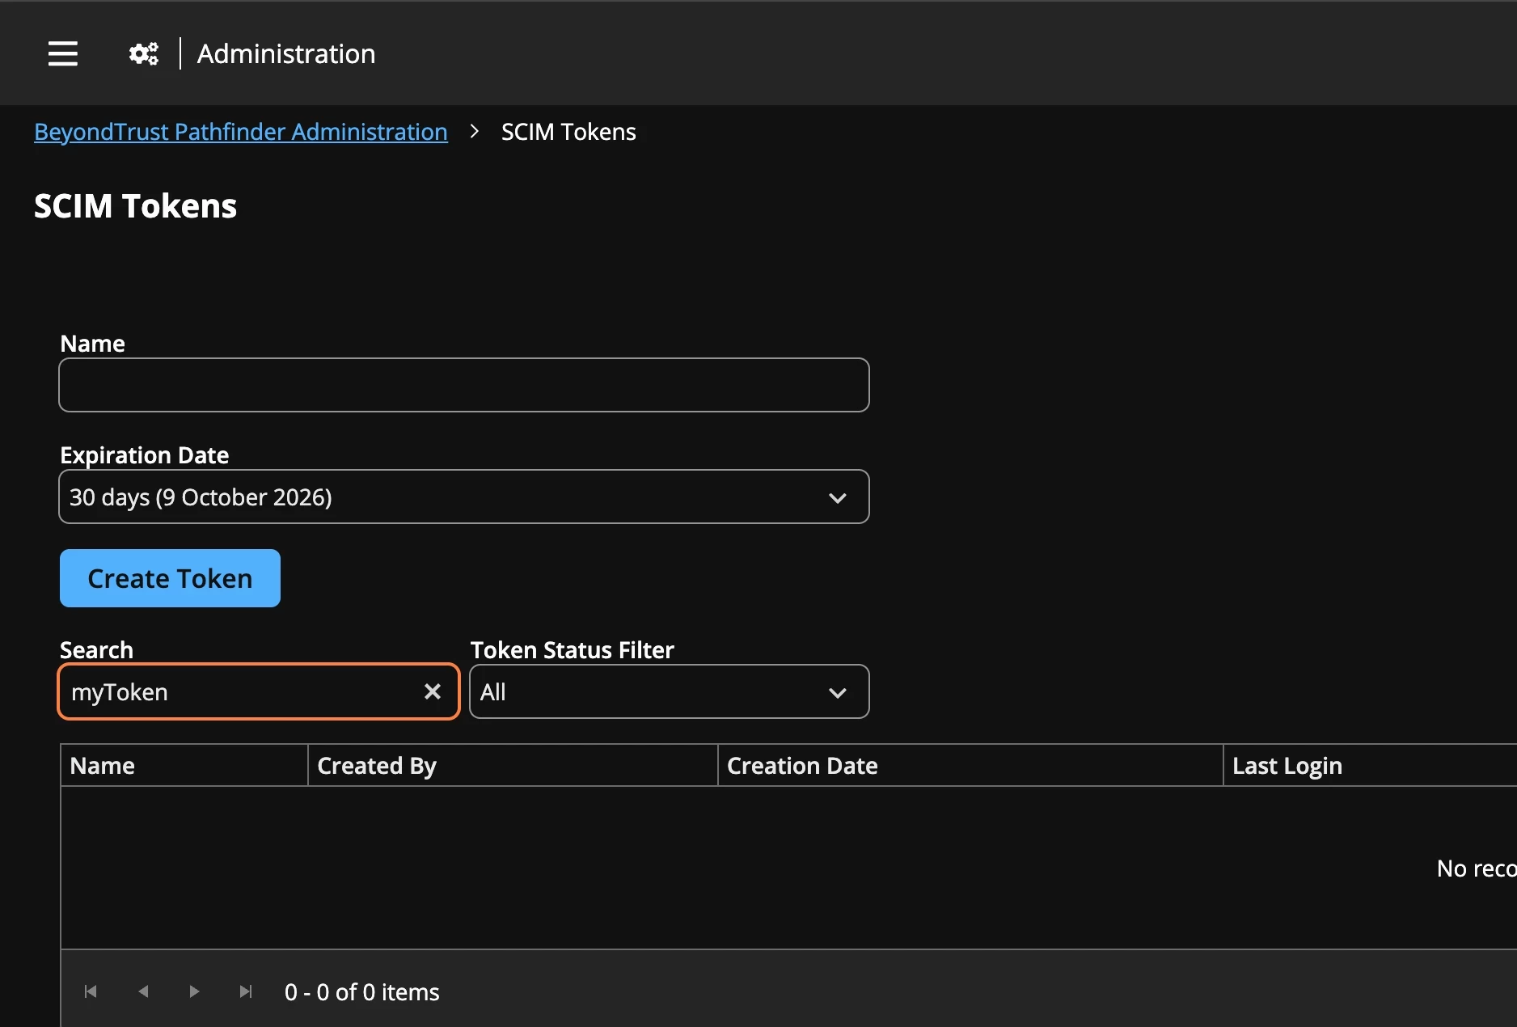1517x1027 pixels.
Task: Go to previous page of results
Action: coord(143,991)
